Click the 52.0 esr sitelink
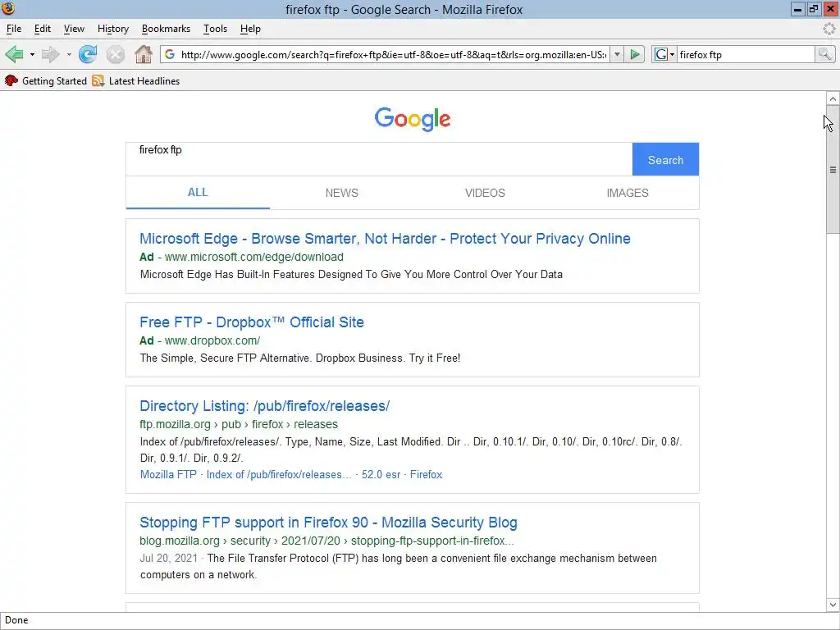The width and height of the screenshot is (840, 630). 381,475
